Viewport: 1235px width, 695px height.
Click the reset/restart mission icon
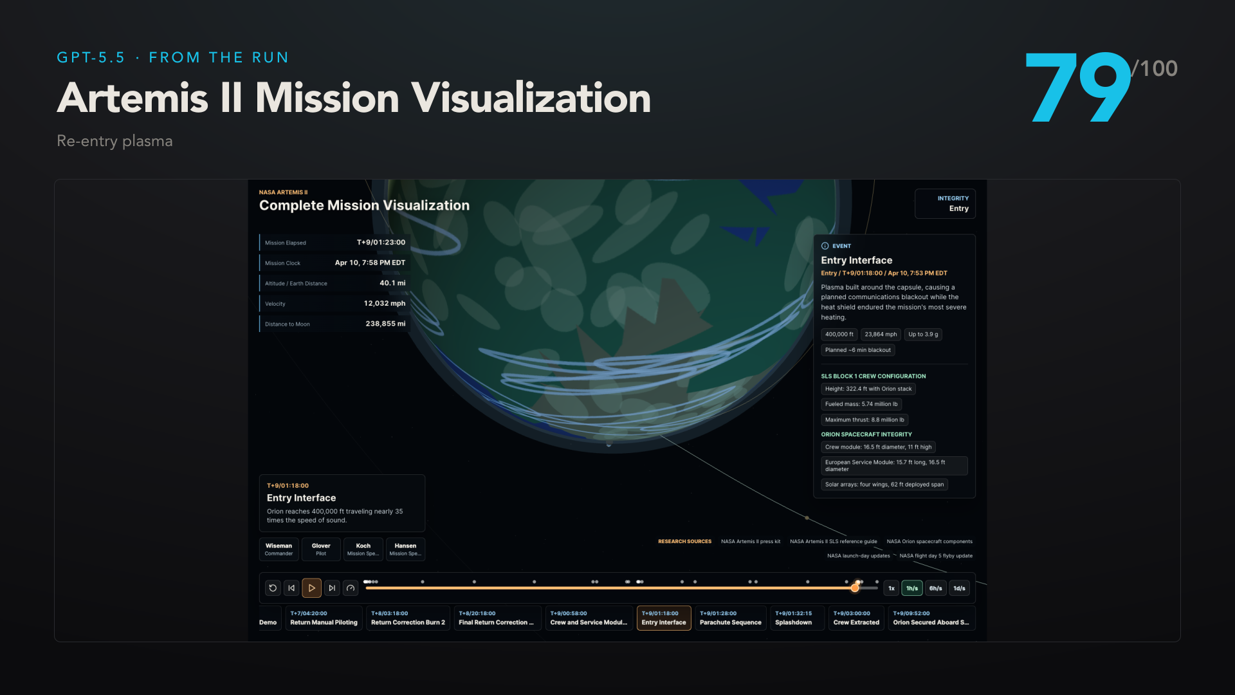pos(273,588)
